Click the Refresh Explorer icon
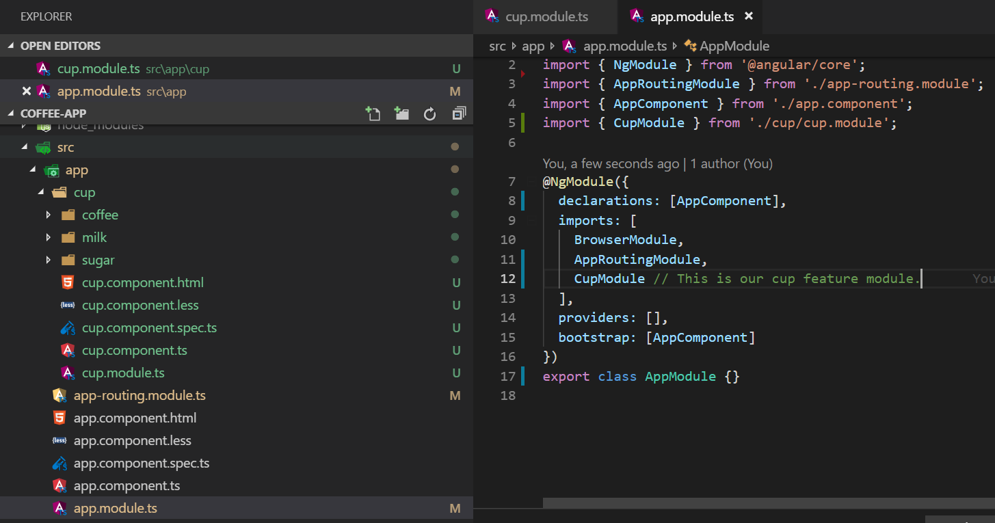Screen dimensions: 995x523 point(429,115)
